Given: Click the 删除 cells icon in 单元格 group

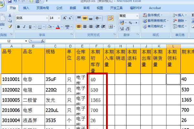Looking at the screenshot, I should tap(175, 21).
